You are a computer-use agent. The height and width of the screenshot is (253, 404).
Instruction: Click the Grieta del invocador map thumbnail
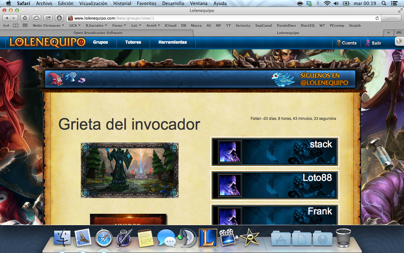click(x=130, y=170)
